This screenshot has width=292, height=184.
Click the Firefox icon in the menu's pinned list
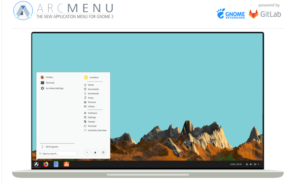[42, 77]
